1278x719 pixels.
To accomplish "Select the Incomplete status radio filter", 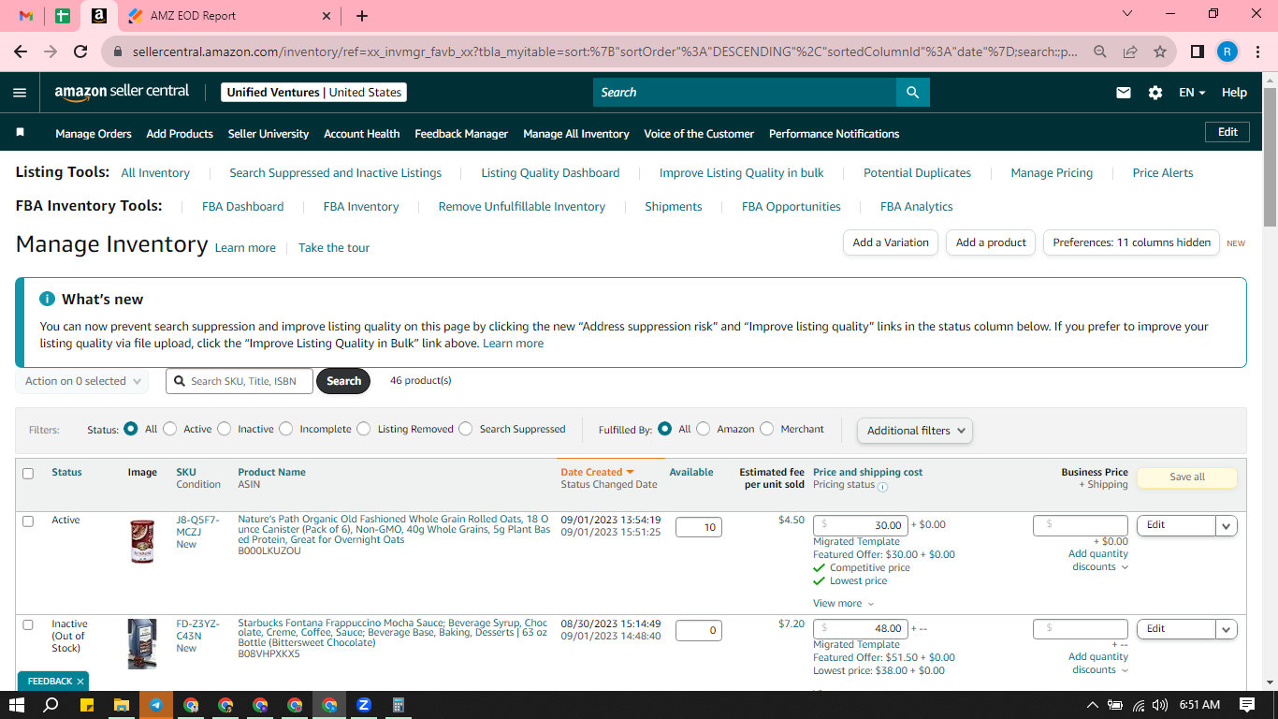I will 285,429.
